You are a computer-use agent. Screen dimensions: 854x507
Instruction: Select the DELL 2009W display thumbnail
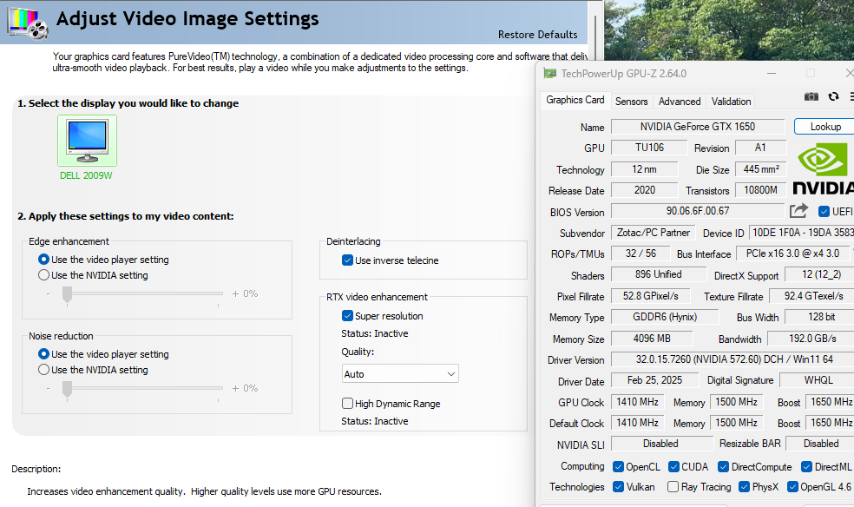[x=87, y=141]
